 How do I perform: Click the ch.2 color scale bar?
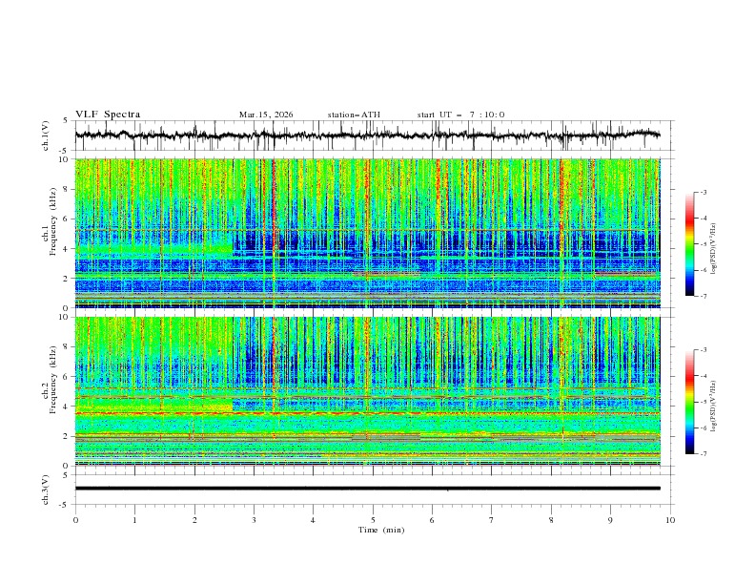[x=689, y=402]
